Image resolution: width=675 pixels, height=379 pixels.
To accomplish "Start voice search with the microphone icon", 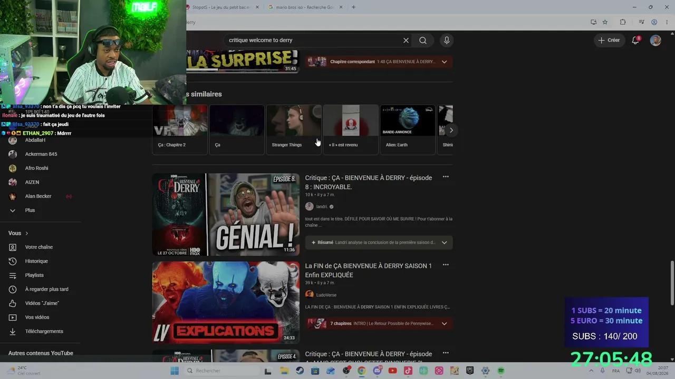I will pos(447,40).
